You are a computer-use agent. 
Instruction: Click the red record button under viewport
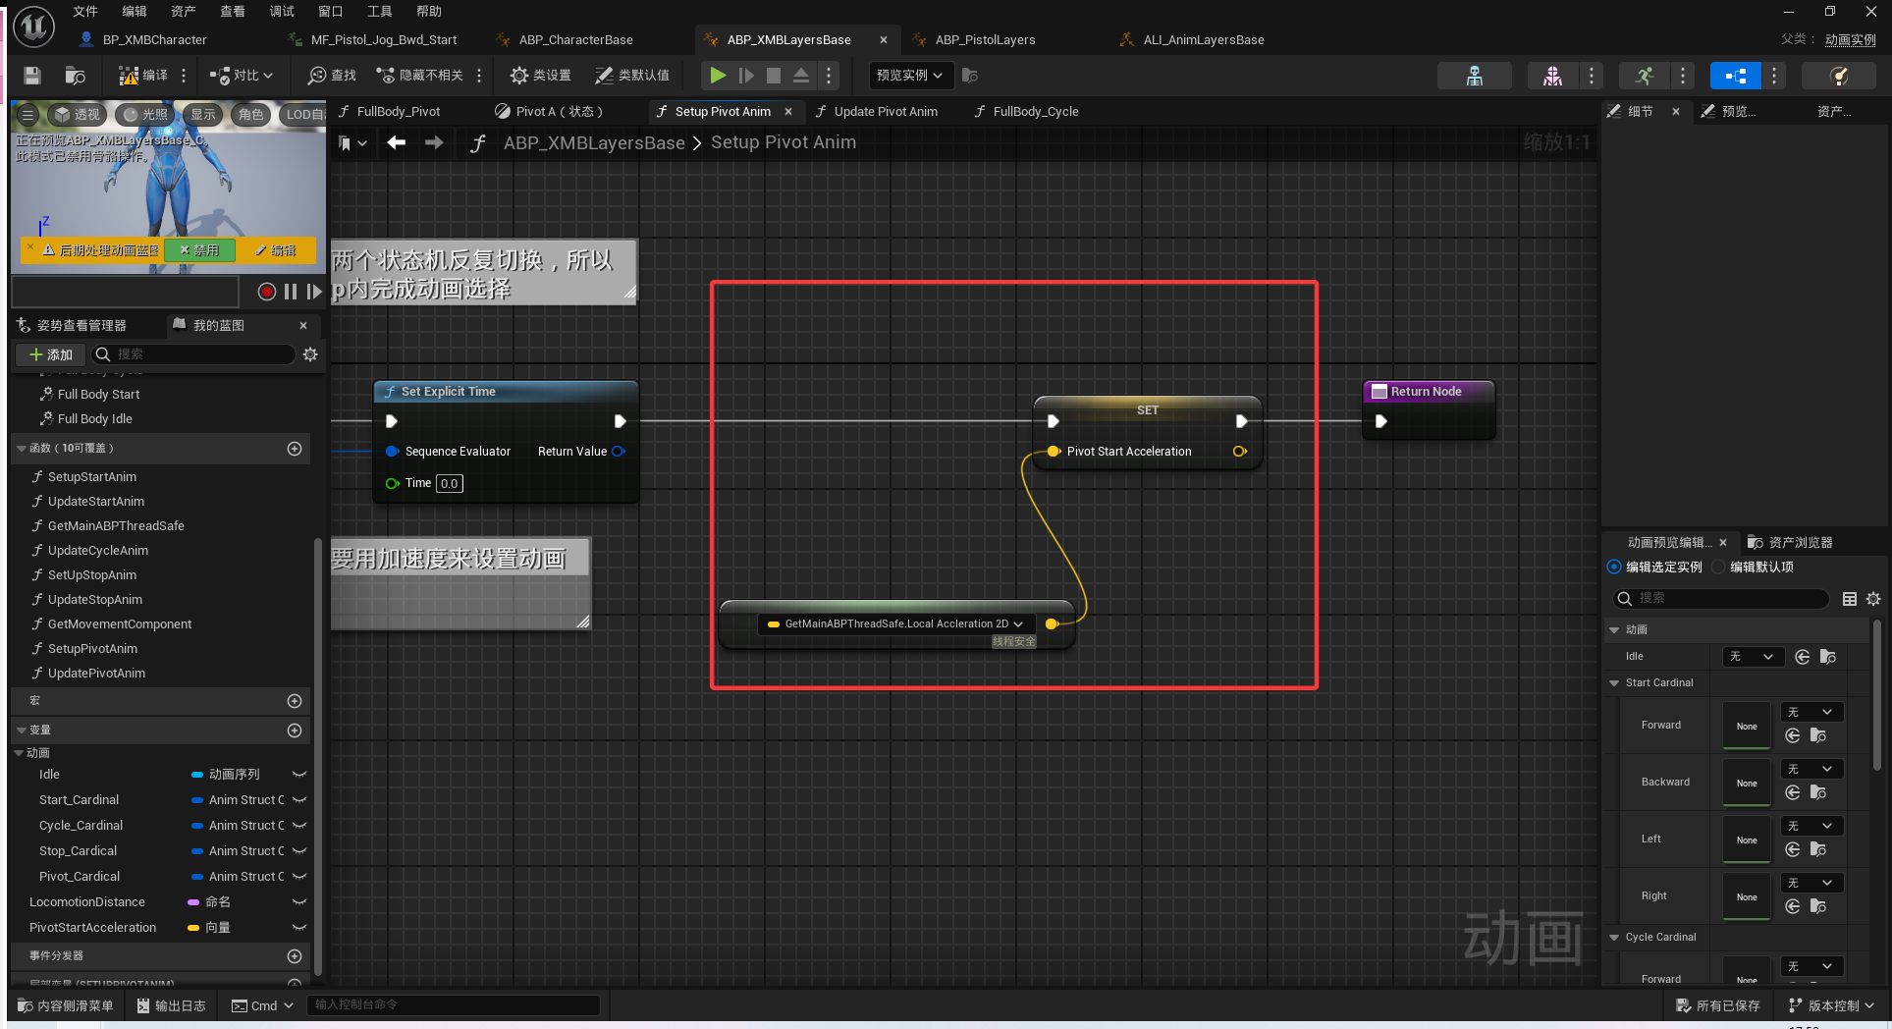pyautogui.click(x=266, y=292)
